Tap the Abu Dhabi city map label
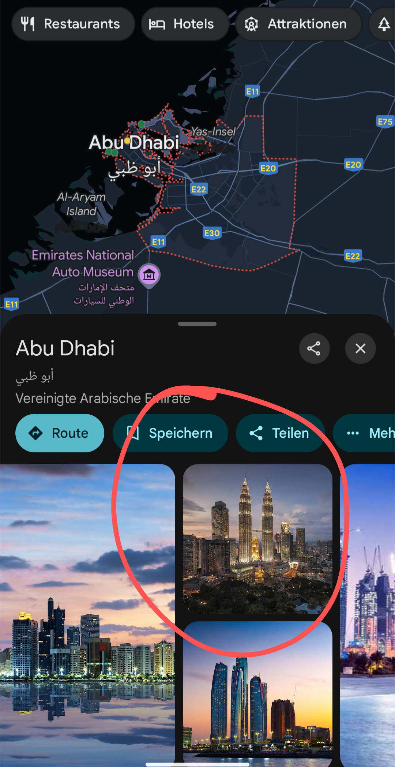 (x=134, y=142)
